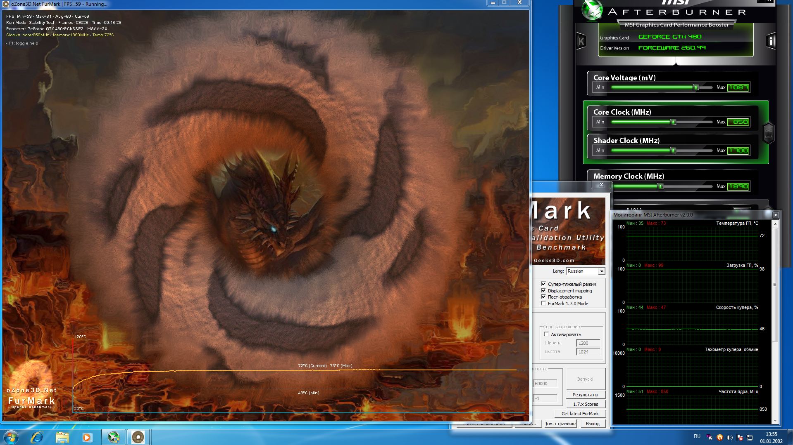Click the Core Voltage value field 1087
793x445 pixels.
738,87
